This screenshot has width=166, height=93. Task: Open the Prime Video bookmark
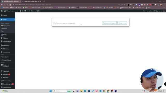[5, 8]
